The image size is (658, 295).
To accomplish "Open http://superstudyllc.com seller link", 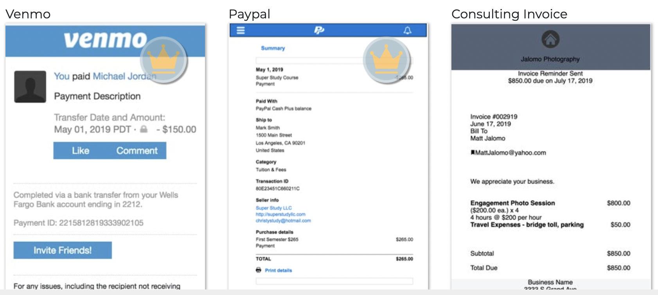I will tap(280, 214).
